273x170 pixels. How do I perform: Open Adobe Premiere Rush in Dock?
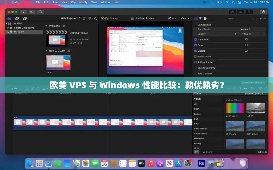201,163
